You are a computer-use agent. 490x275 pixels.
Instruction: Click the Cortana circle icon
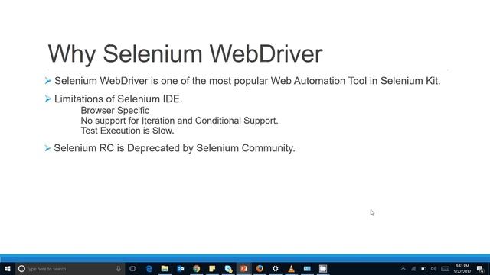click(21, 268)
